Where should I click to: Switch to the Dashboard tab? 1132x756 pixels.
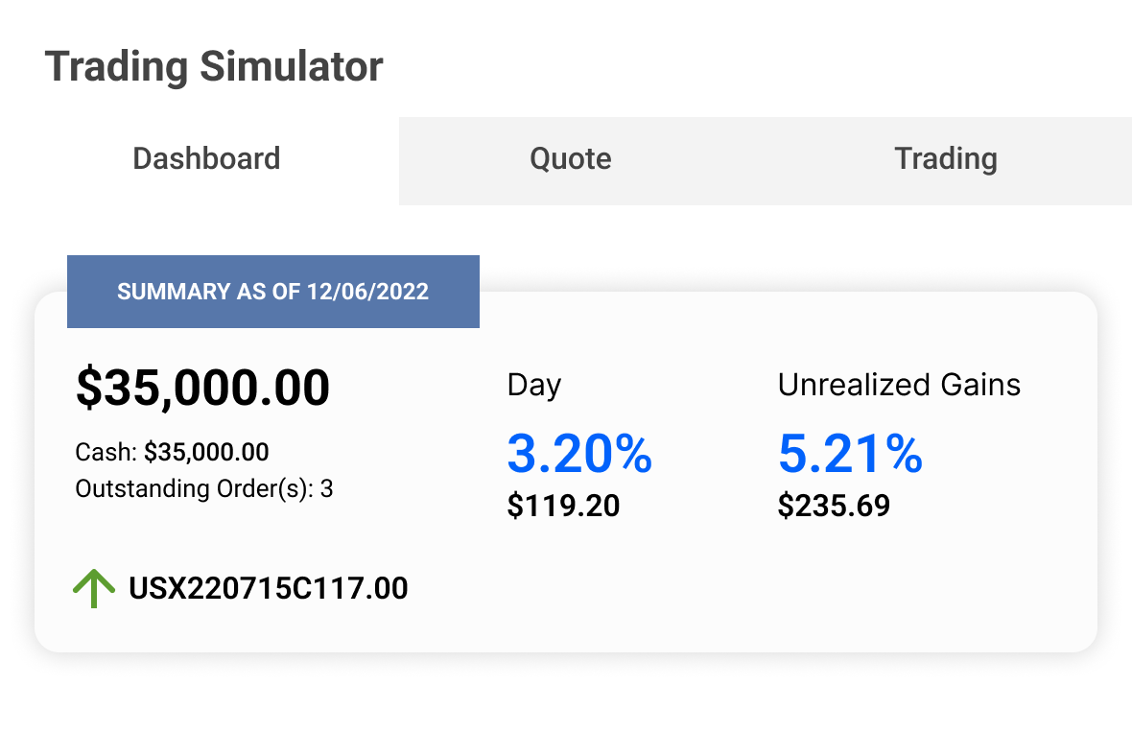(x=206, y=158)
